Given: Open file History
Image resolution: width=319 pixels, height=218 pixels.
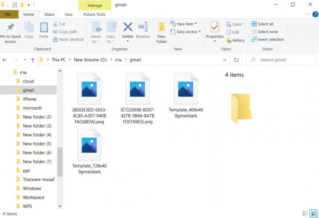Looking at the screenshot, I should pos(236,40).
